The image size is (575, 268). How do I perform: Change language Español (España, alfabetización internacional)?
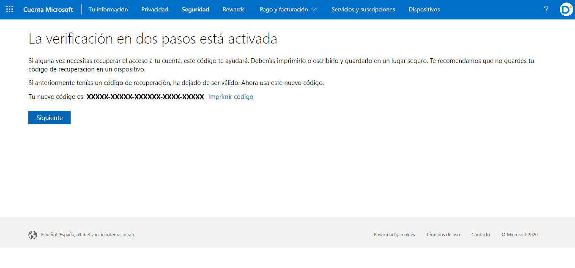[x=88, y=235]
